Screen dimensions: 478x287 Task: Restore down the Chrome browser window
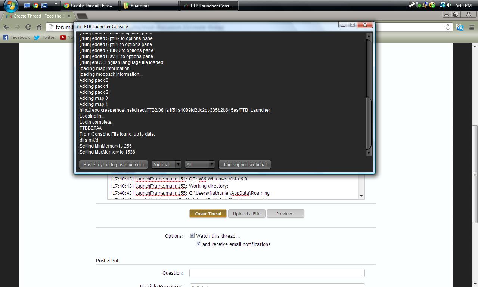456,15
